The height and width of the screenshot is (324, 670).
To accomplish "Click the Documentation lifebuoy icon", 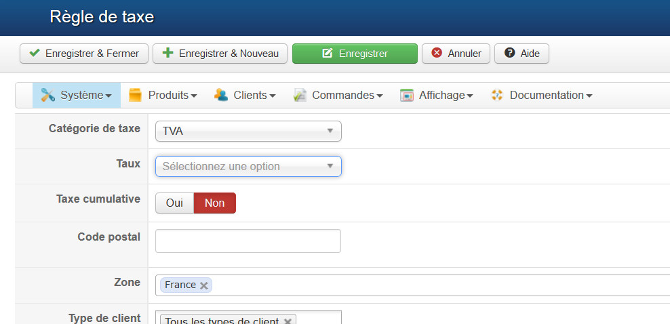I will point(497,95).
